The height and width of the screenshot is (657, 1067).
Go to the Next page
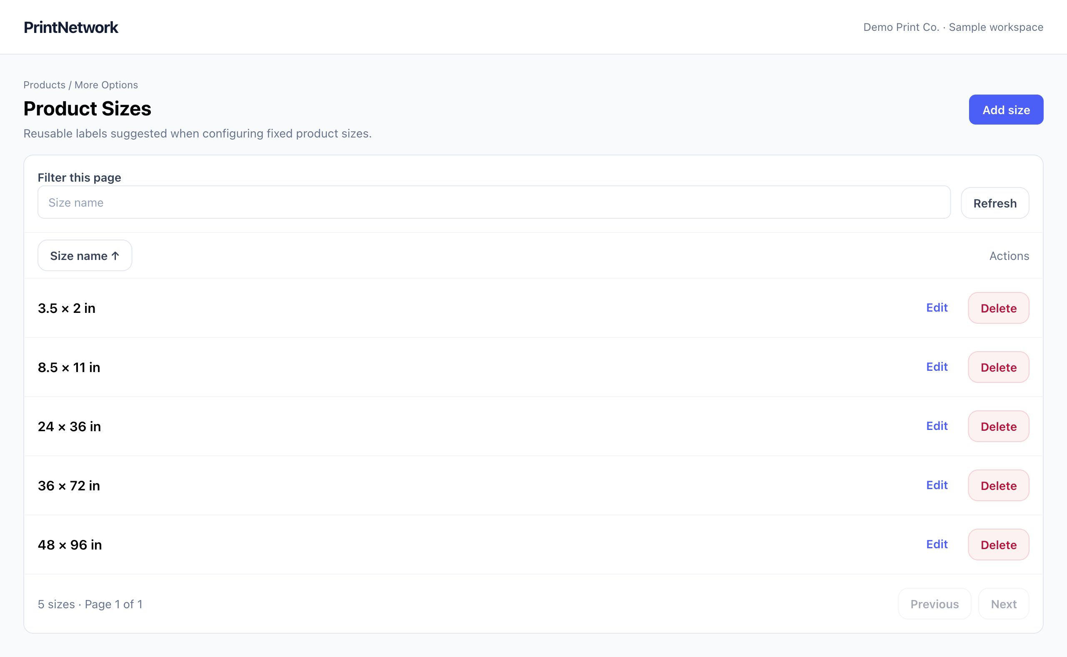tap(1004, 604)
